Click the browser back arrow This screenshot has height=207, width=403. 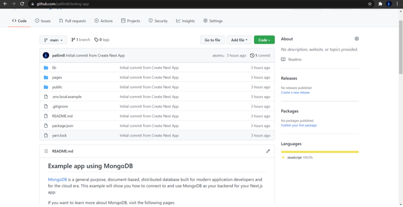pyautogui.click(x=5, y=4)
